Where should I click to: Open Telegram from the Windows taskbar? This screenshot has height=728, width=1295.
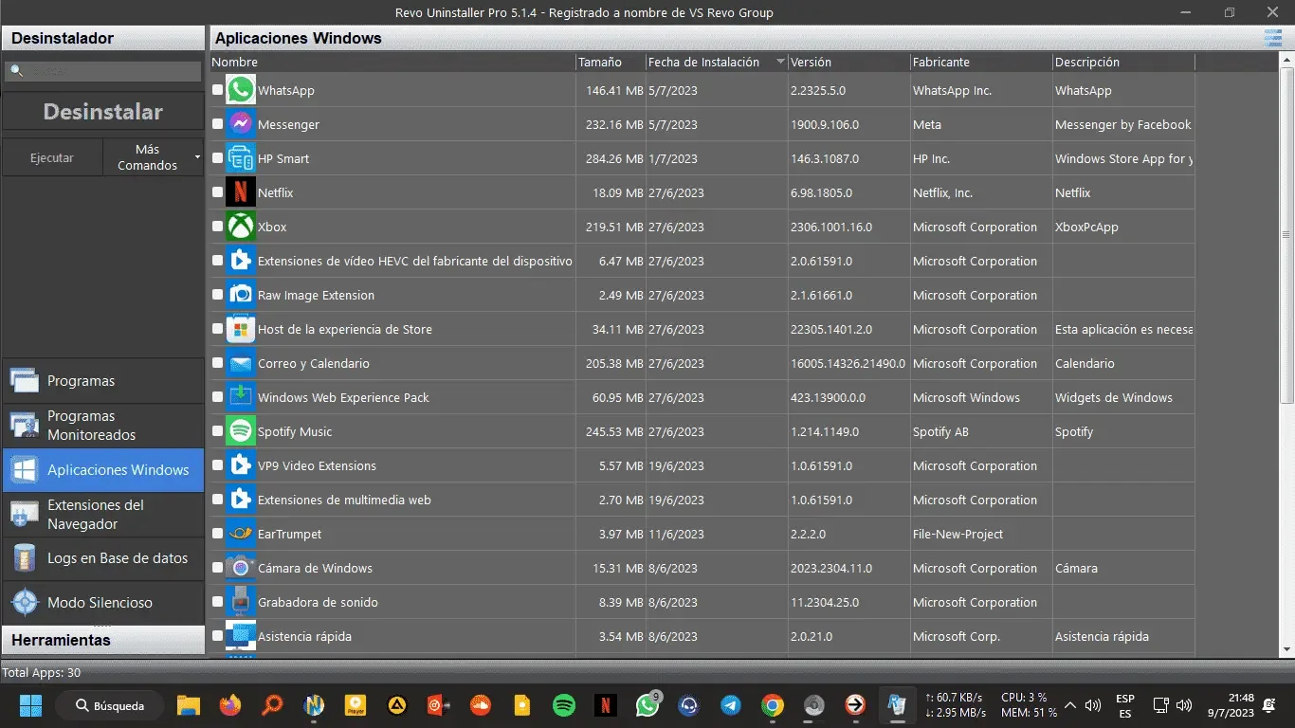point(731,705)
